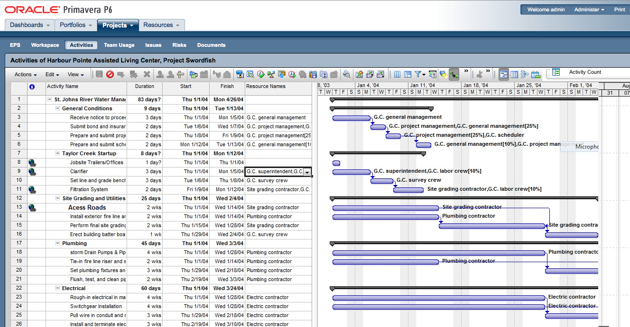Screen dimensions: 630x327
Task: Open the Actions menu
Action: 26,74
